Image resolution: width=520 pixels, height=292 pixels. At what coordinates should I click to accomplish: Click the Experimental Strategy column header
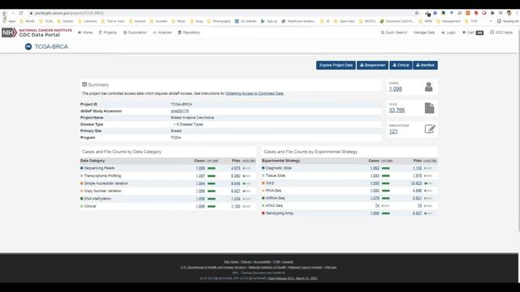coord(281,161)
